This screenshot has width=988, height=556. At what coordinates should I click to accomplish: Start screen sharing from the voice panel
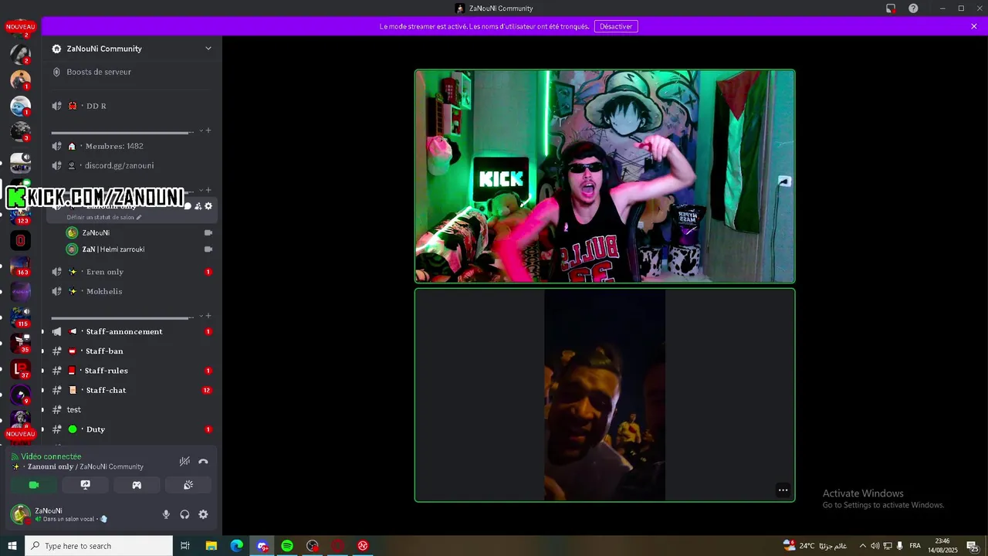coord(86,485)
